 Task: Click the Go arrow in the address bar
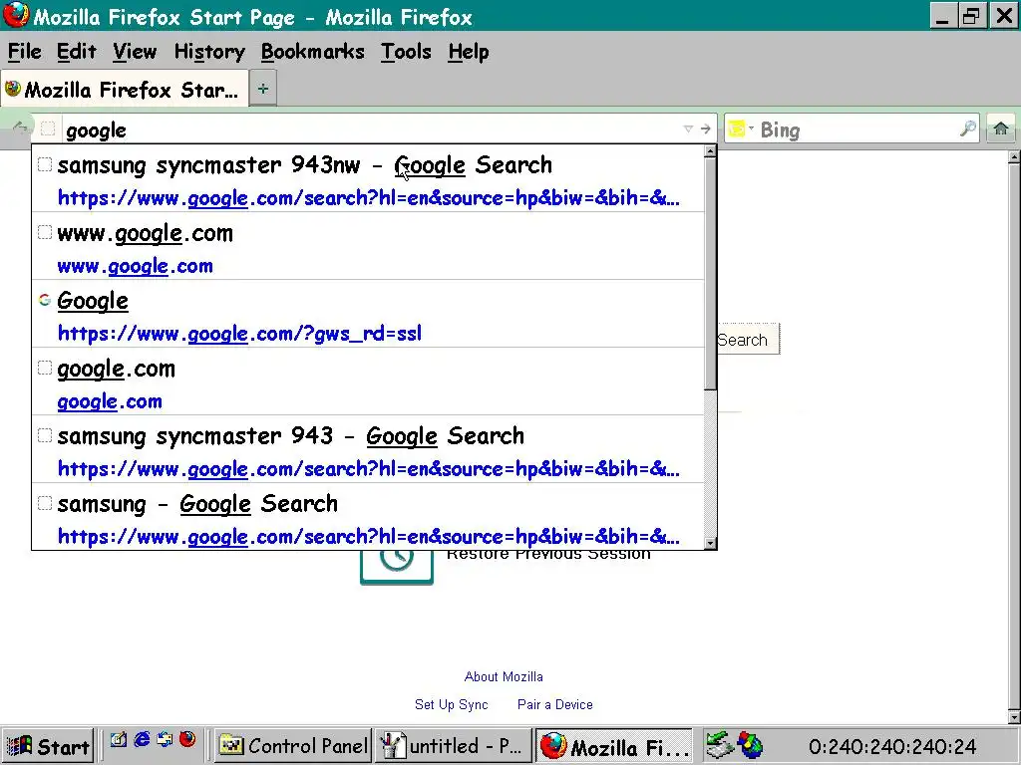(x=705, y=128)
